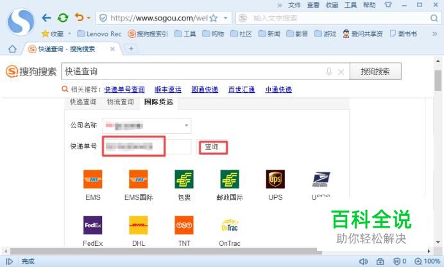Screen dimensions: 444x267
Task: Open the 爱问共享资 bookmark
Action: [x=363, y=34]
